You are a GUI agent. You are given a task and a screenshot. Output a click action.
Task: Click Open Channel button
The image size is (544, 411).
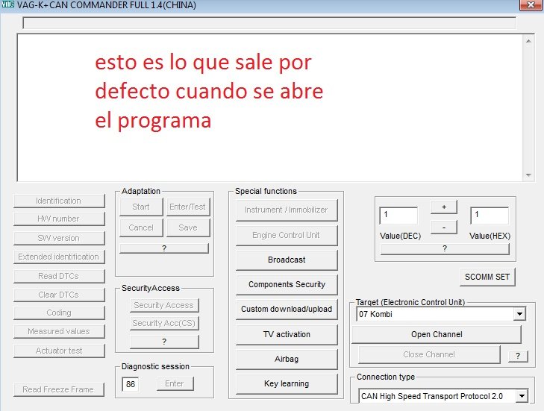(437, 335)
